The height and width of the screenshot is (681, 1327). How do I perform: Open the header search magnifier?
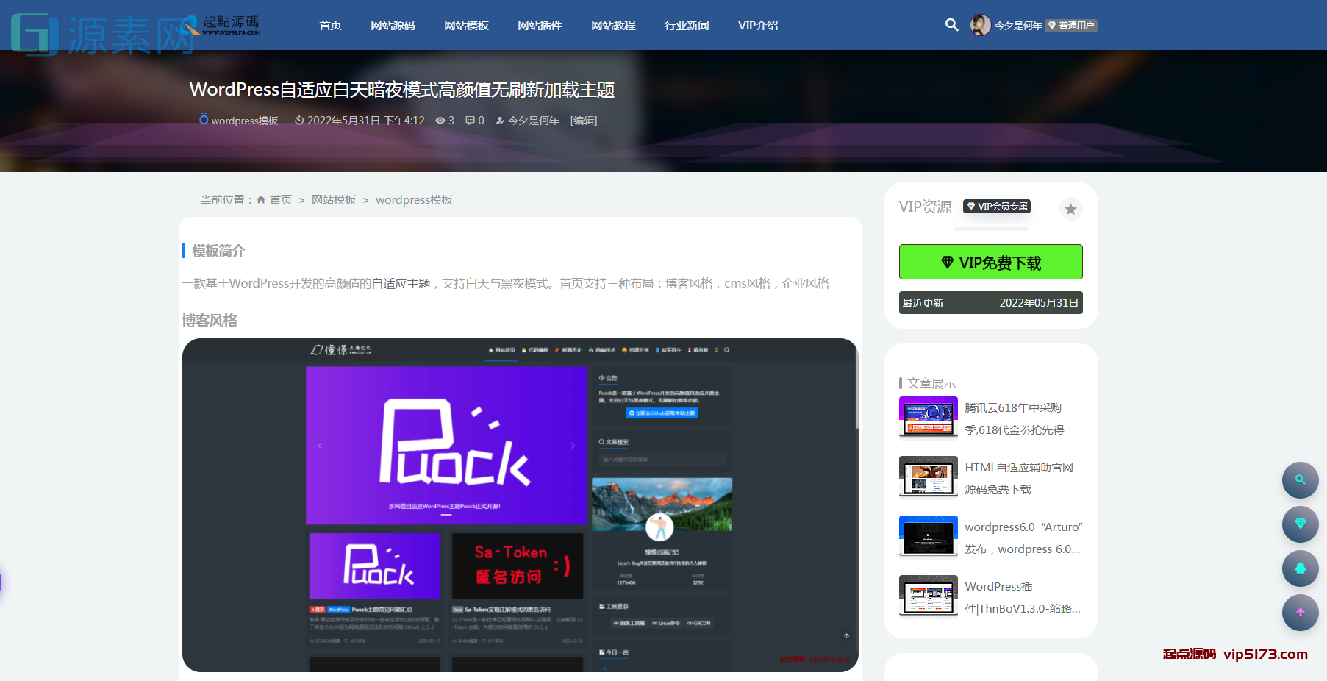click(951, 24)
